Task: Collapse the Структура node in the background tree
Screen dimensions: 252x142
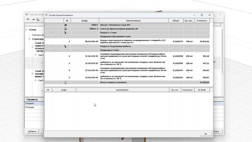Action: tap(30, 39)
